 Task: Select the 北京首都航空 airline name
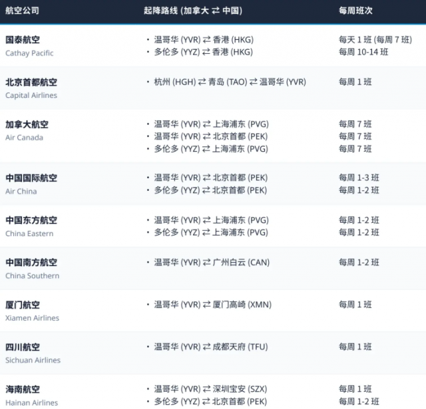click(x=31, y=82)
